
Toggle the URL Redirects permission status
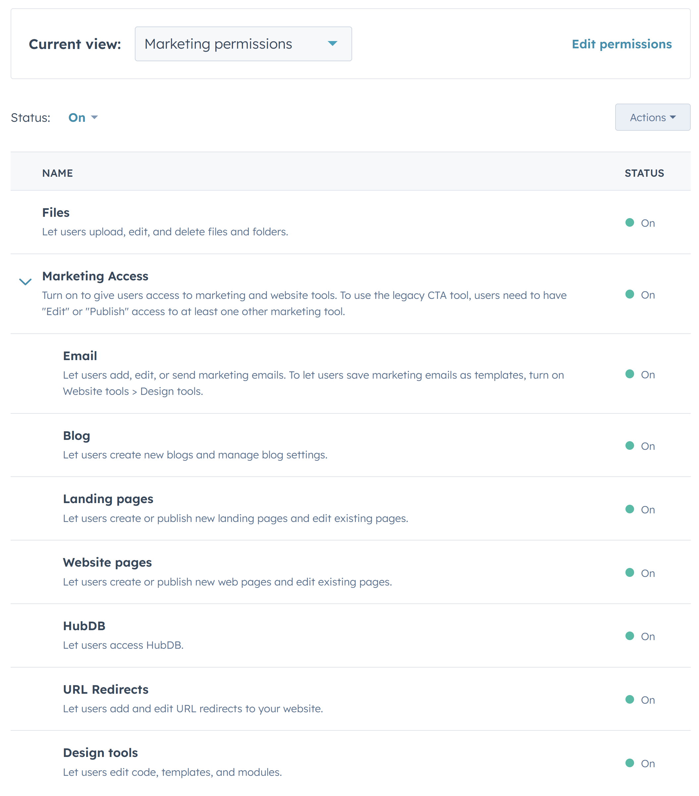coord(630,700)
